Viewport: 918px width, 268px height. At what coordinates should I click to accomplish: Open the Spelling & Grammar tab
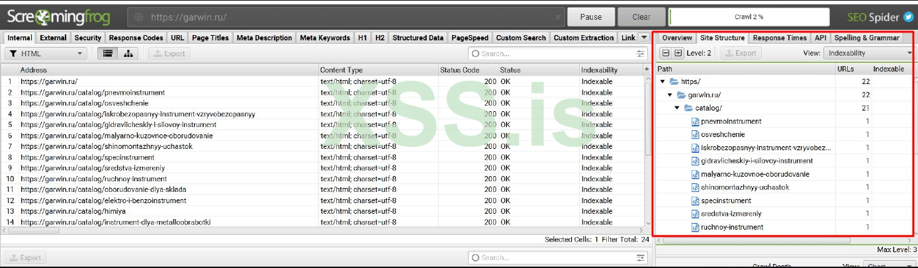pyautogui.click(x=866, y=38)
